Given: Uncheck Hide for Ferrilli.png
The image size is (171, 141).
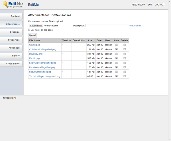Looking at the screenshot, I should (117, 58).
